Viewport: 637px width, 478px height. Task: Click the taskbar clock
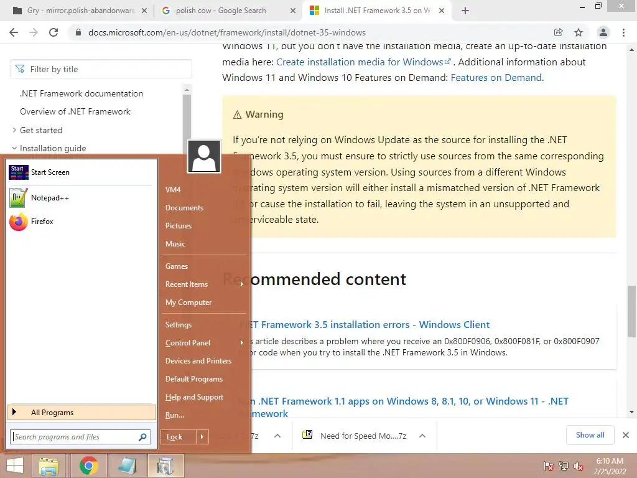tap(610, 466)
